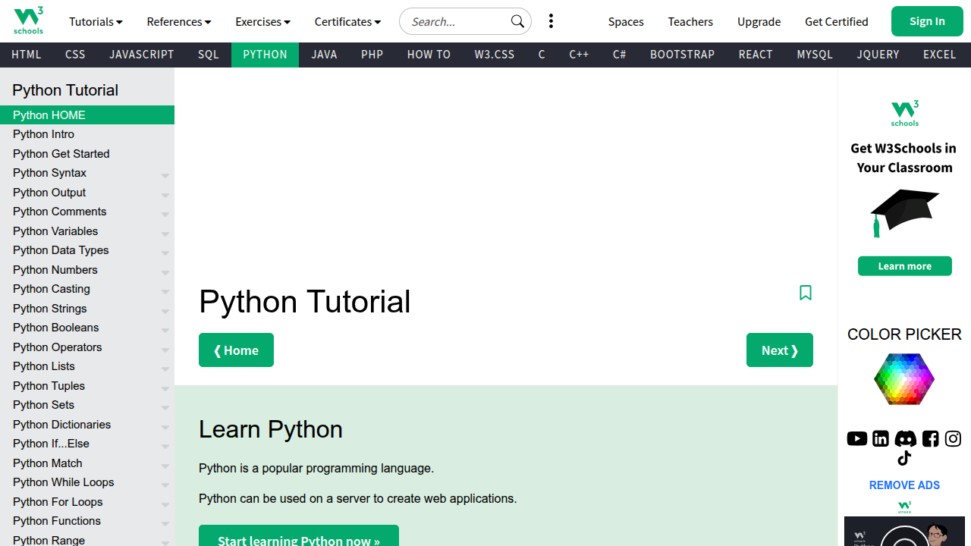Click inside the Search input field
The height and width of the screenshot is (546, 971).
[x=455, y=21]
